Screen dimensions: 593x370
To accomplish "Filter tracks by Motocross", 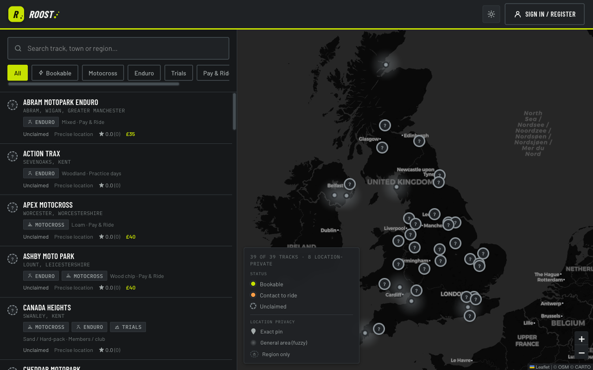I will (x=103, y=73).
